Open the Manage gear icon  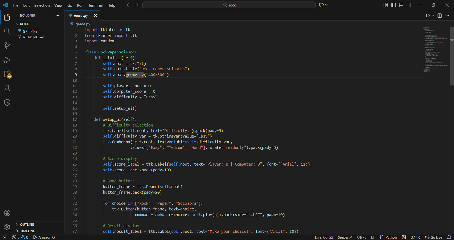point(7,227)
